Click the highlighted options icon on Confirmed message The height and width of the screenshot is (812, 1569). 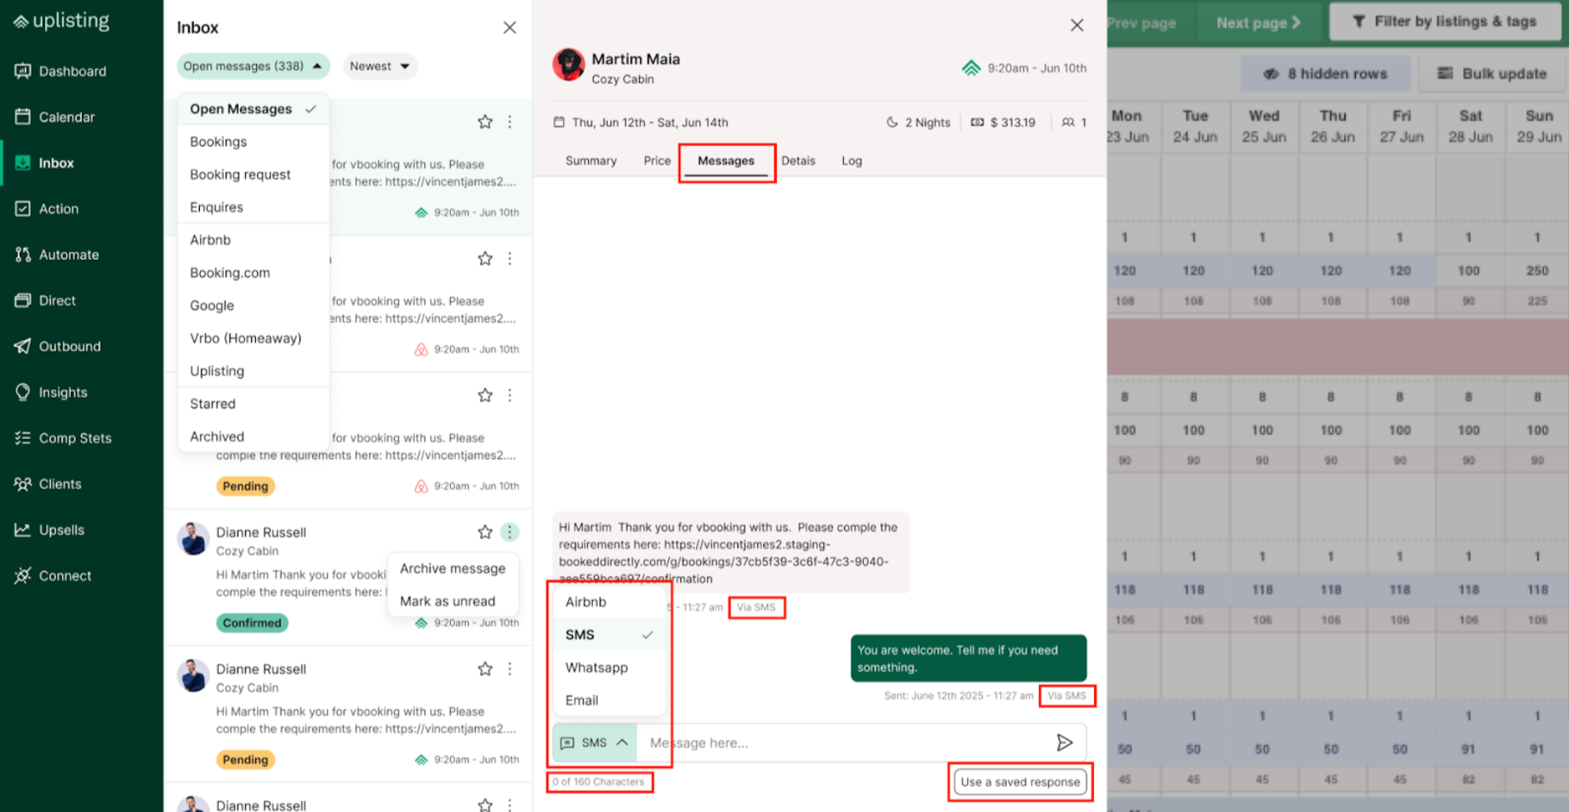510,532
